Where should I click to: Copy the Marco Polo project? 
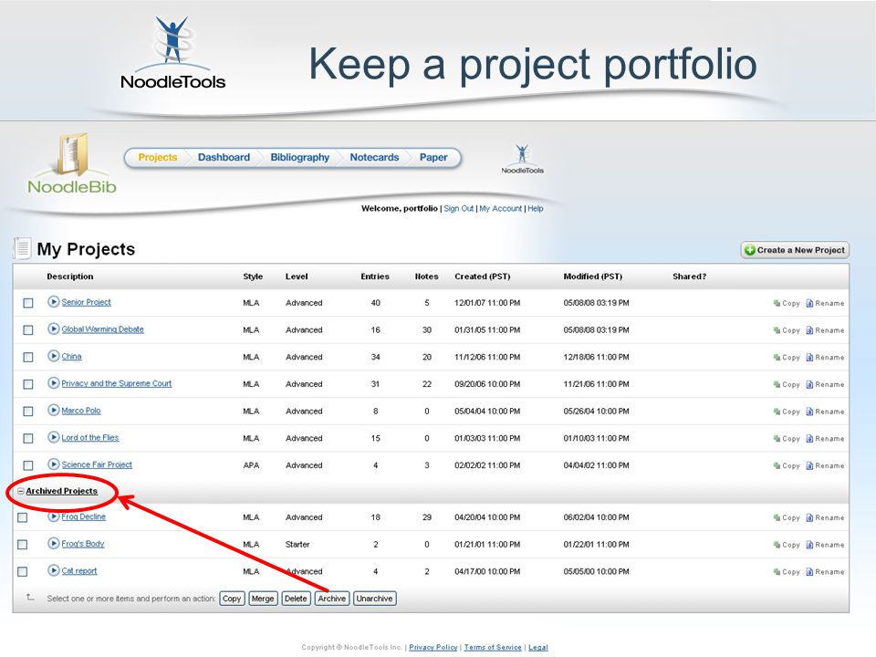(x=786, y=412)
